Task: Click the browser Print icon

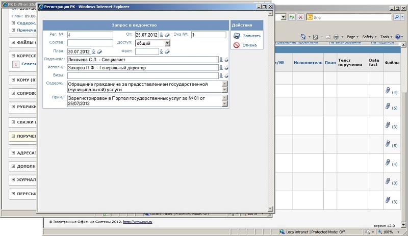Action: tap(336, 37)
